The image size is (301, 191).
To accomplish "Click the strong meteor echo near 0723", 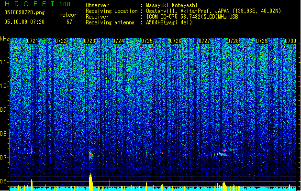I will 90,155.
